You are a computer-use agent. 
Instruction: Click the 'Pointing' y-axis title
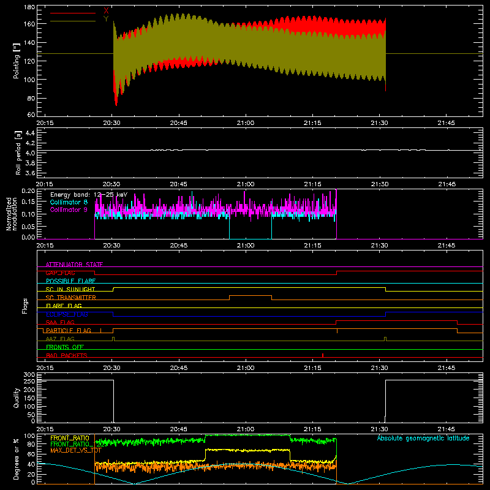pyautogui.click(x=17, y=61)
